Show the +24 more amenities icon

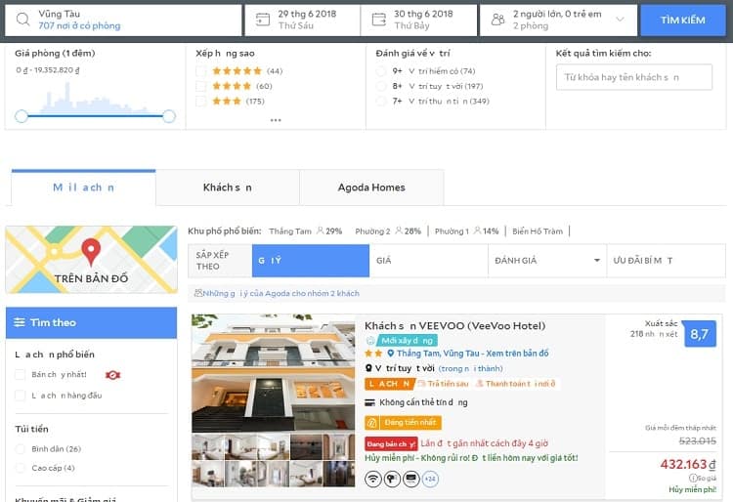[x=430, y=479]
